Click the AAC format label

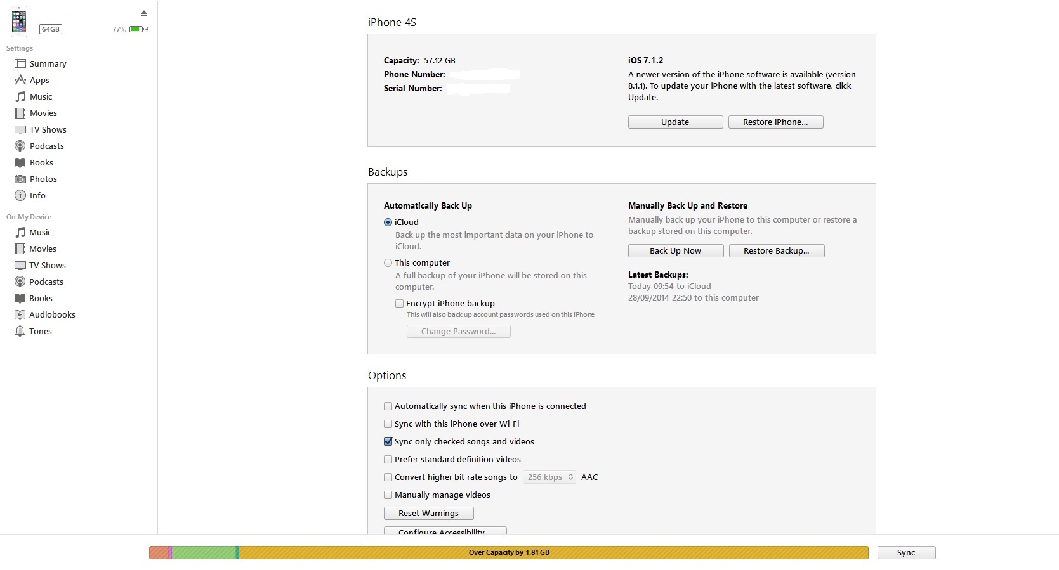589,477
